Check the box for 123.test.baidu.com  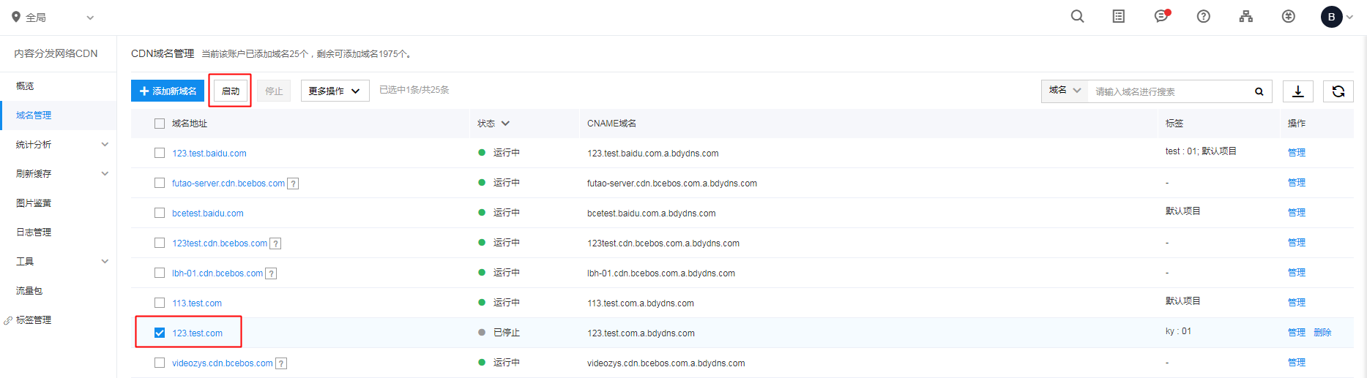[x=160, y=153]
